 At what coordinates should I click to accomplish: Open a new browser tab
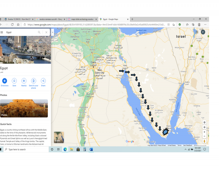[x=132, y=19]
